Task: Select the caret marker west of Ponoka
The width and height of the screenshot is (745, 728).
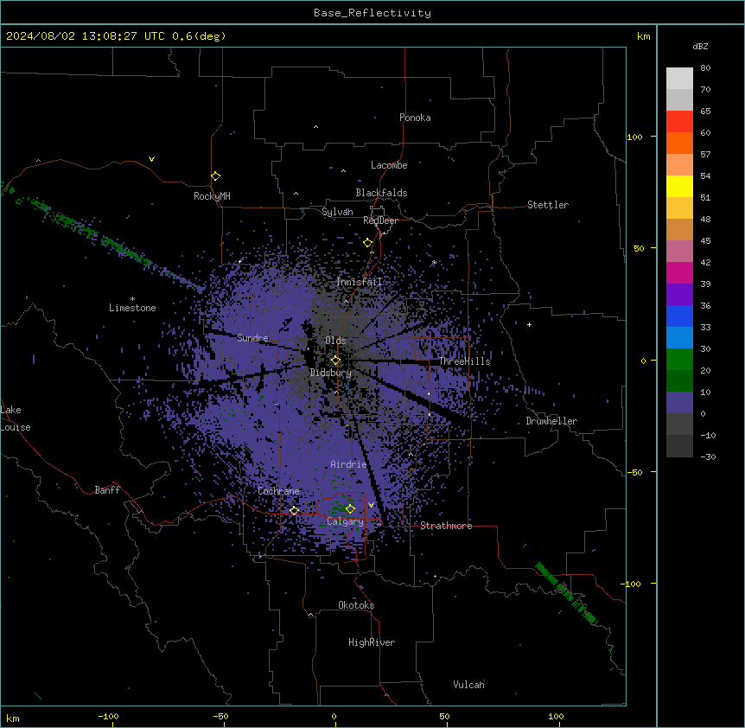Action: click(315, 127)
